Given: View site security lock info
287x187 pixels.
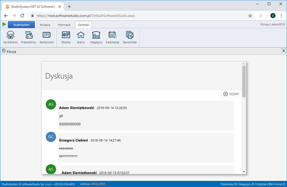Looking at the screenshot, I should [32, 16].
